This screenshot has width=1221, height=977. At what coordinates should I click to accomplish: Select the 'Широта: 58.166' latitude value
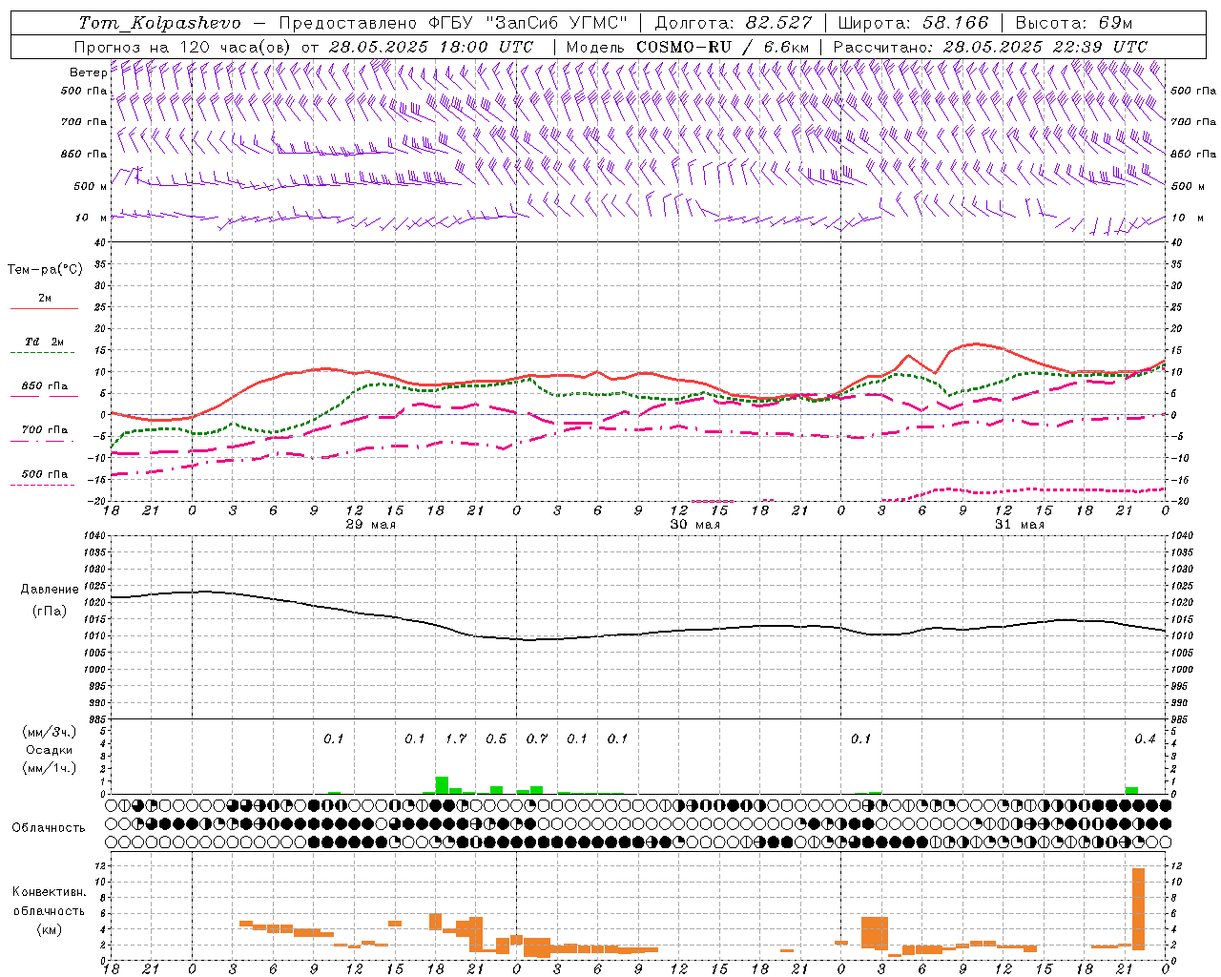914,23
